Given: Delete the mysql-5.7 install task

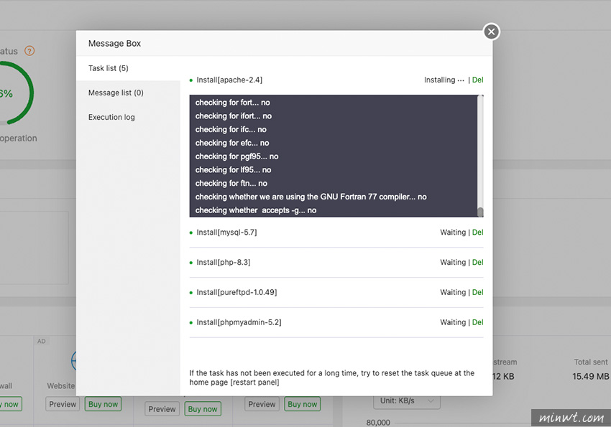Looking at the screenshot, I should click(477, 233).
